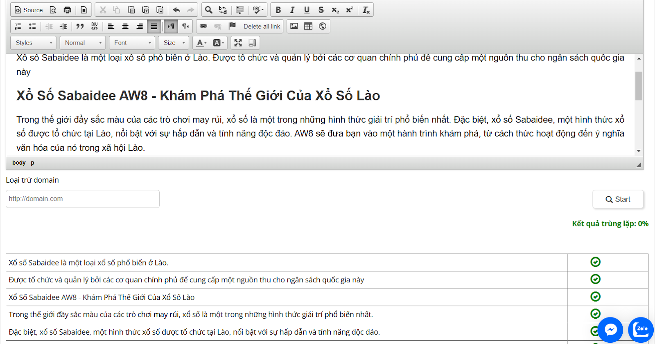Screen dimensions: 655x344
Task: Click the check icon for 'Xổ số Sabaidee là một loại' row
Action: point(596,262)
